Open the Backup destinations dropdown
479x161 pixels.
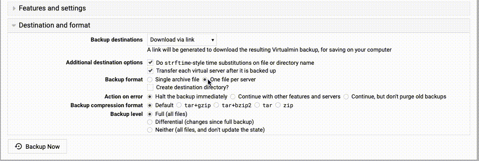[182, 40]
